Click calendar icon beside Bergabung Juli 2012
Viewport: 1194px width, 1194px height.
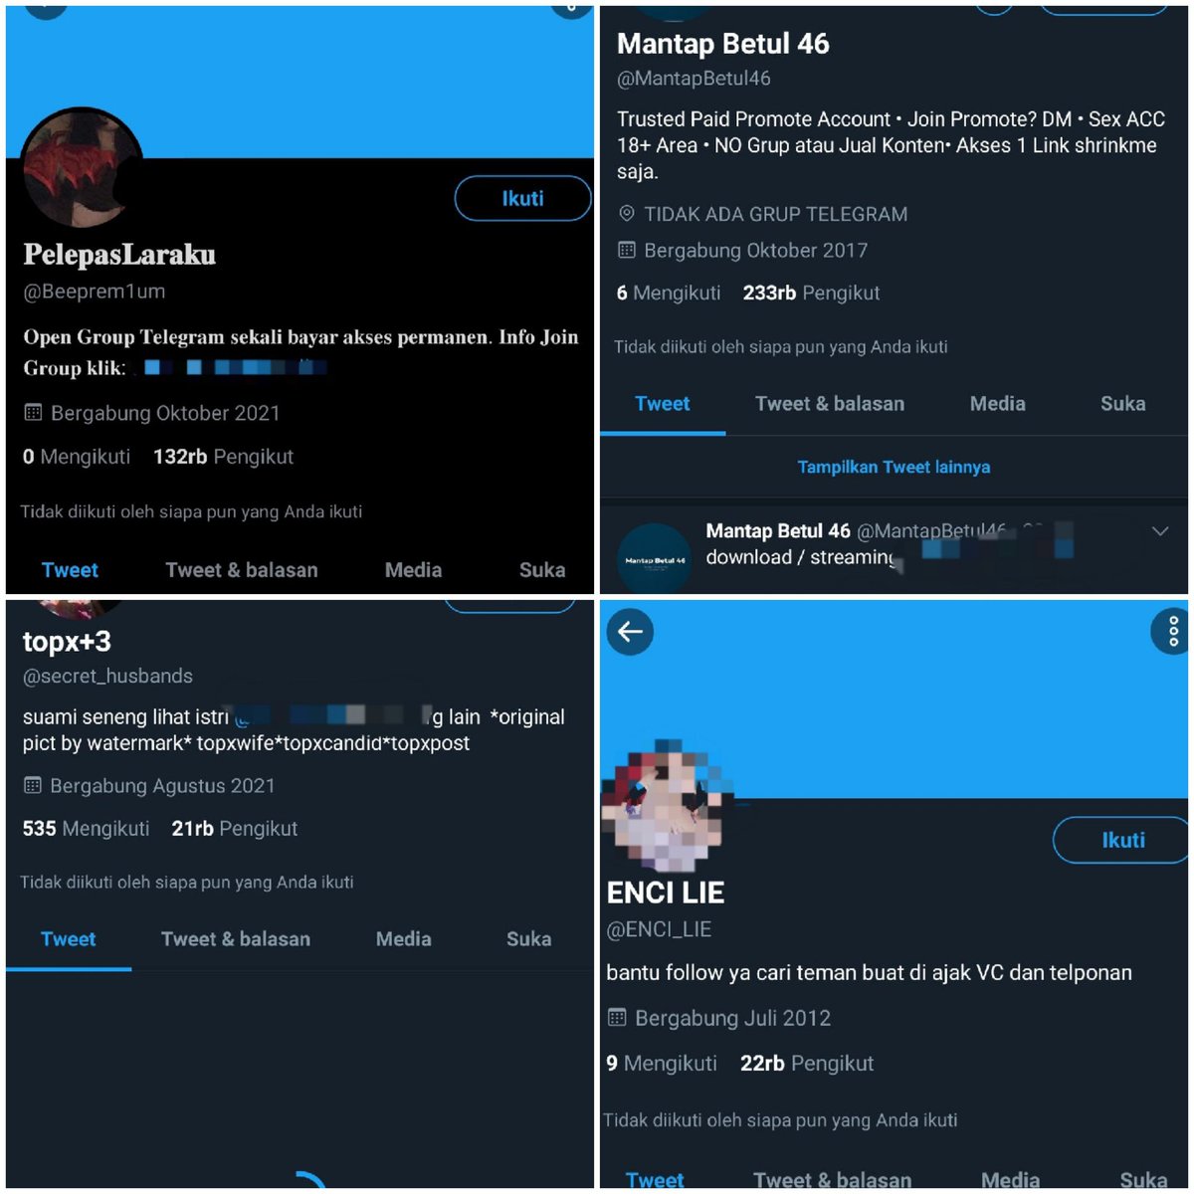pyautogui.click(x=617, y=1018)
